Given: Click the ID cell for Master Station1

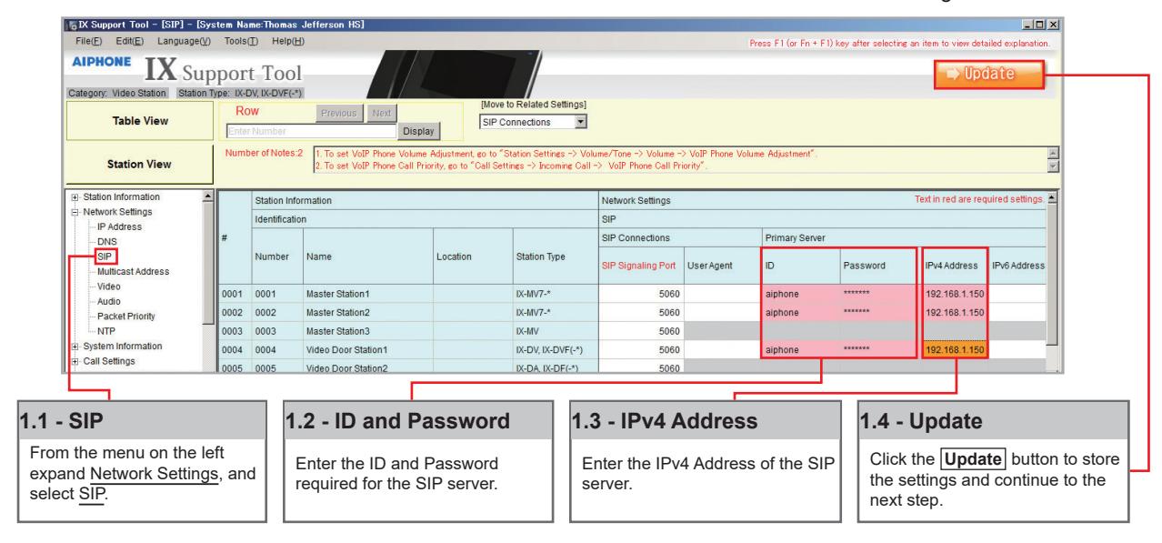Looking at the screenshot, I should coord(800,294).
